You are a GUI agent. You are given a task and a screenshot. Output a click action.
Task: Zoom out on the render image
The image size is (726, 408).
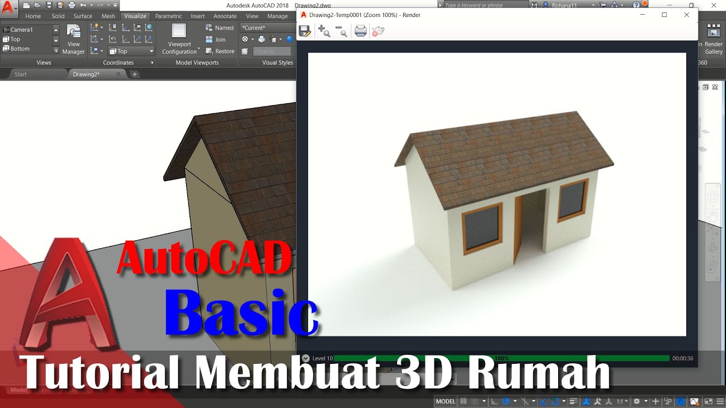pos(341,31)
